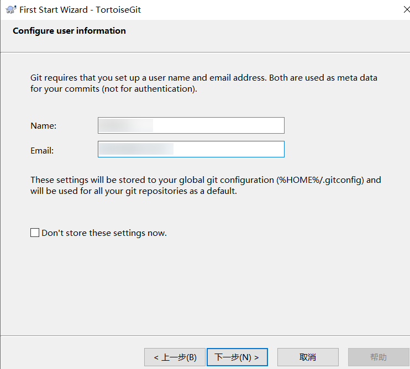This screenshot has height=369, width=410.
Task: Cancel the wizard via 取消 button
Action: pyautogui.click(x=308, y=357)
